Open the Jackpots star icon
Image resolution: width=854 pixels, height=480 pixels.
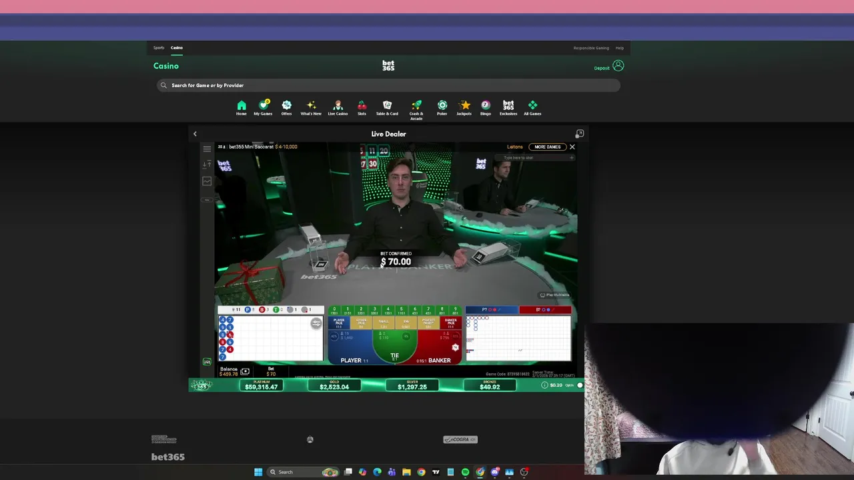464,108
